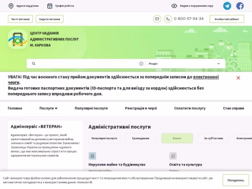
Task: Open the Адреси відділень link
Action: click(27, 6)
